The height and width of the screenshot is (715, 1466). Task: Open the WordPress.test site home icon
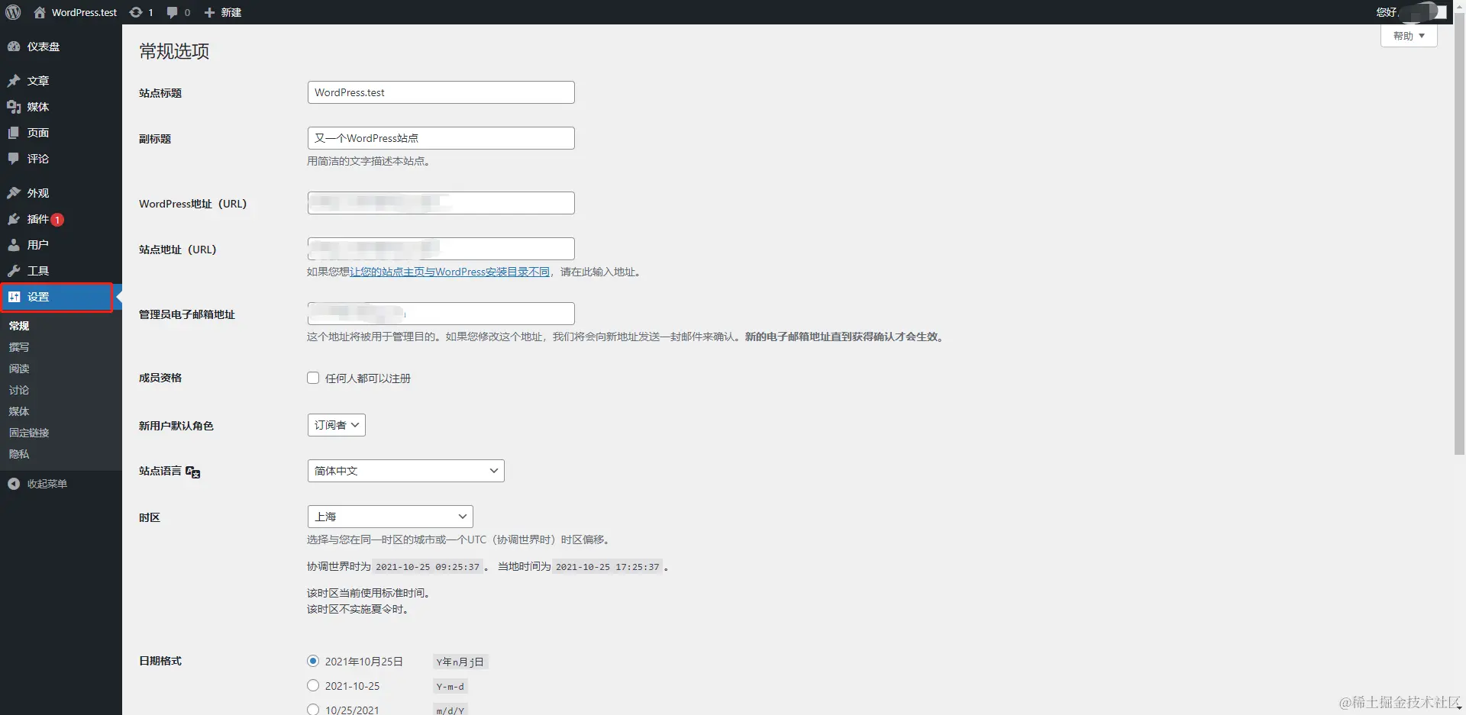point(40,12)
